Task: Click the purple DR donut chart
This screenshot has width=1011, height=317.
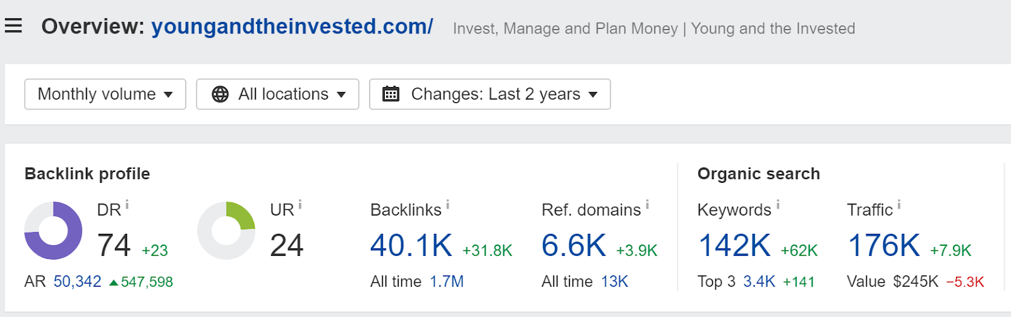Action: coord(53,231)
